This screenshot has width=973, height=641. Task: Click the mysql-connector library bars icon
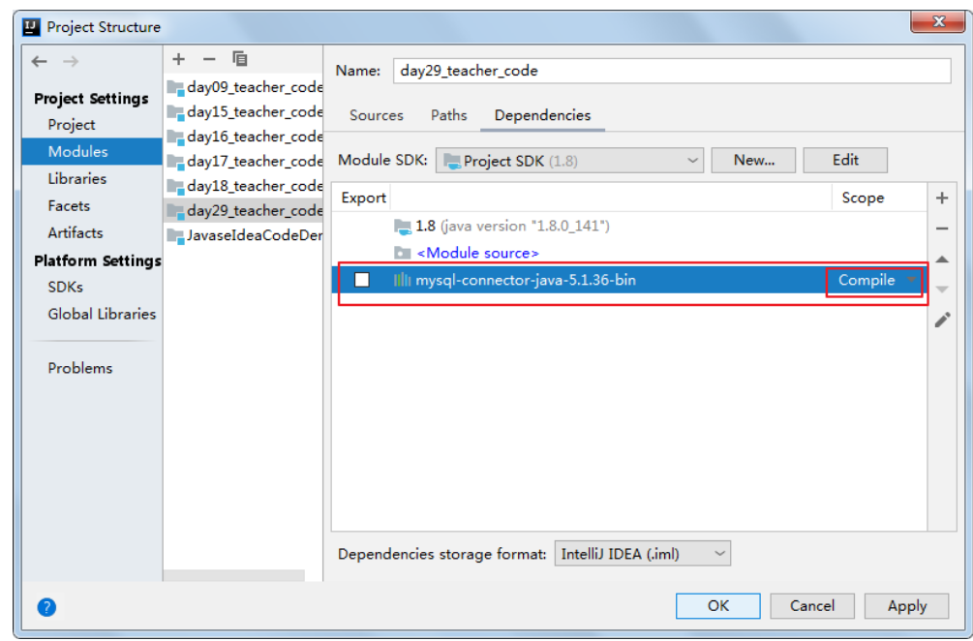402,280
